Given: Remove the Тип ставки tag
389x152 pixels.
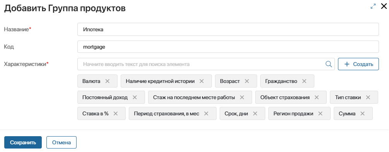Looking at the screenshot, I should [x=368, y=97].
